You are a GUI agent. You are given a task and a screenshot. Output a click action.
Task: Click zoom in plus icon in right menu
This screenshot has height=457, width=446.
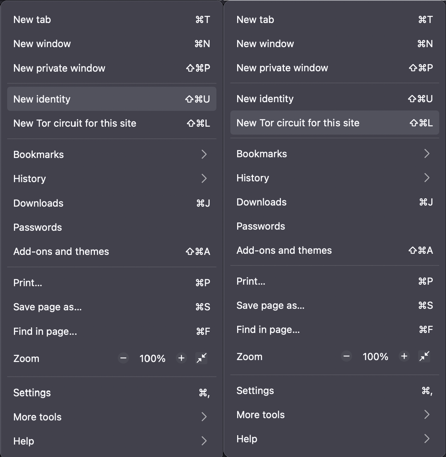[404, 356]
